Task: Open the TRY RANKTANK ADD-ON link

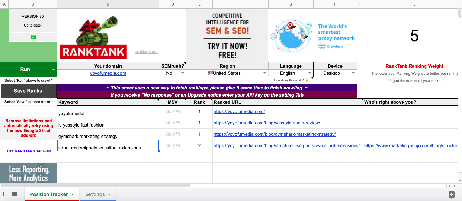Action: pos(29,151)
